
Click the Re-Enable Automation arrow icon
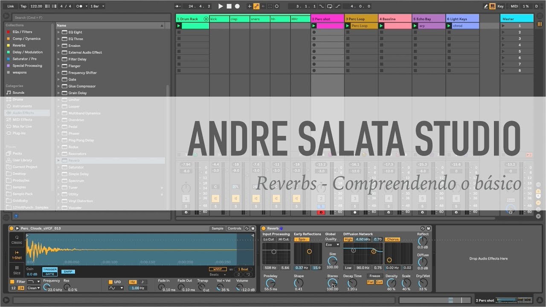click(x=263, y=6)
